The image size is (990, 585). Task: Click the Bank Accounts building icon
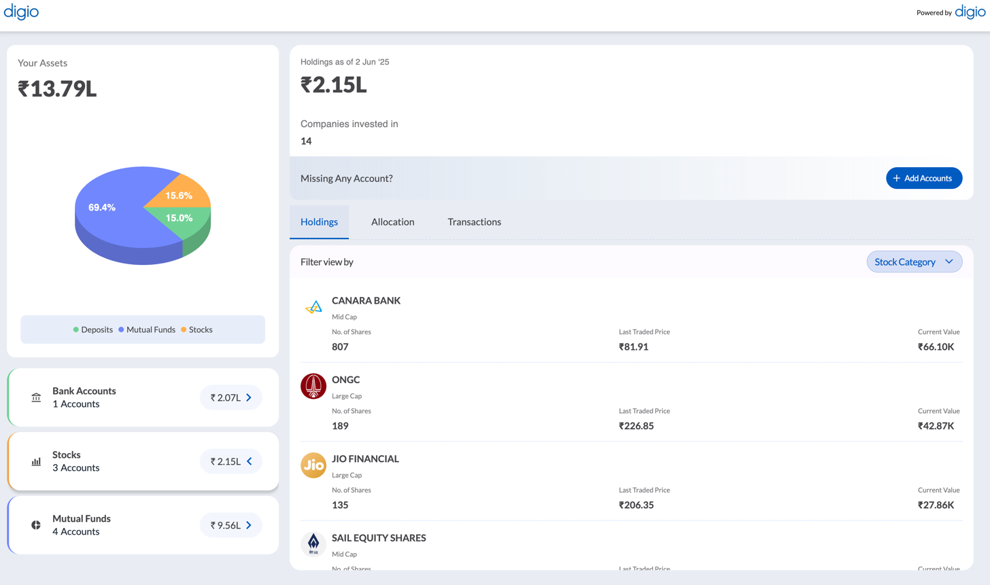point(36,397)
